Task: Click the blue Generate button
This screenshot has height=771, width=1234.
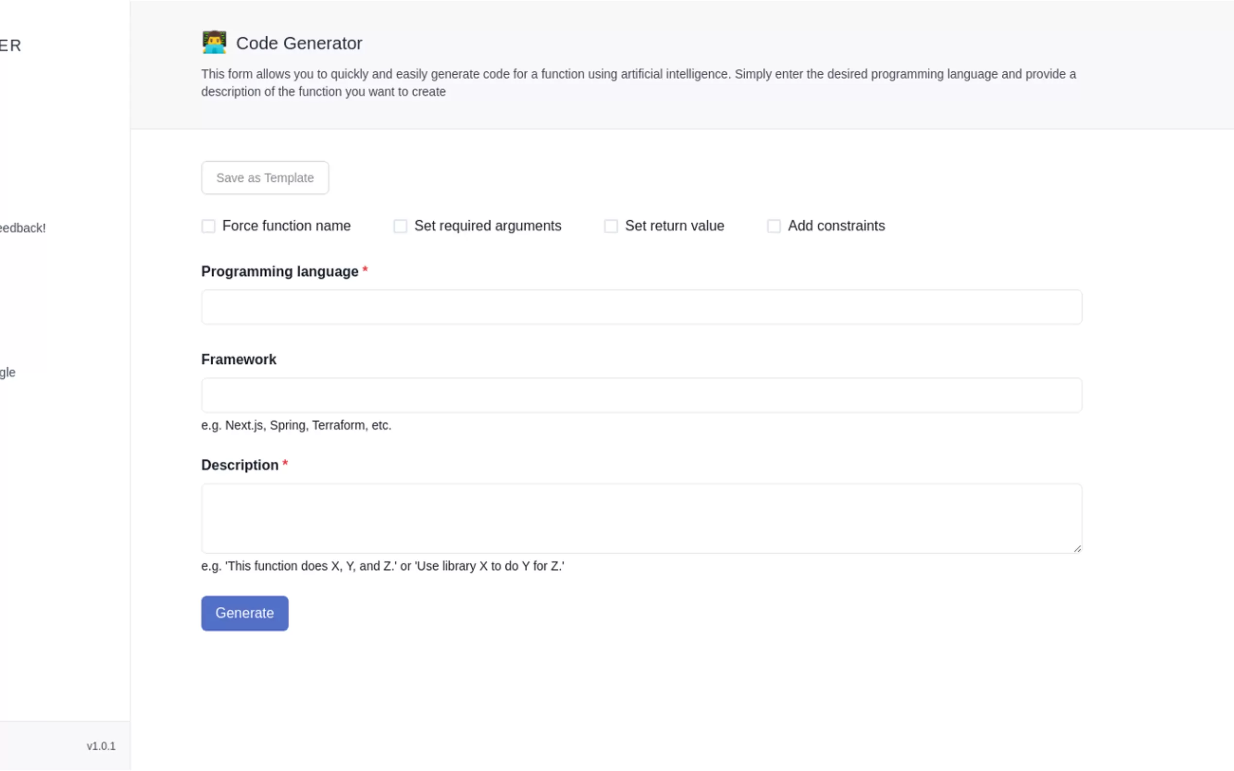Action: click(x=244, y=613)
